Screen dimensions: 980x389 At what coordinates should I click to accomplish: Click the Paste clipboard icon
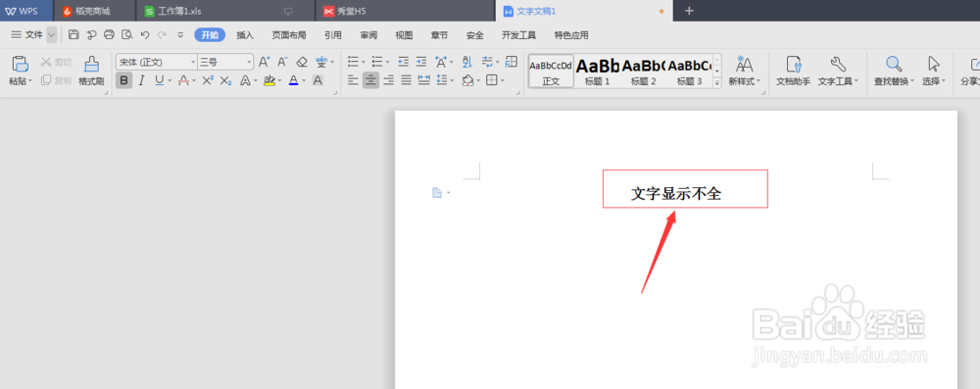[x=21, y=64]
